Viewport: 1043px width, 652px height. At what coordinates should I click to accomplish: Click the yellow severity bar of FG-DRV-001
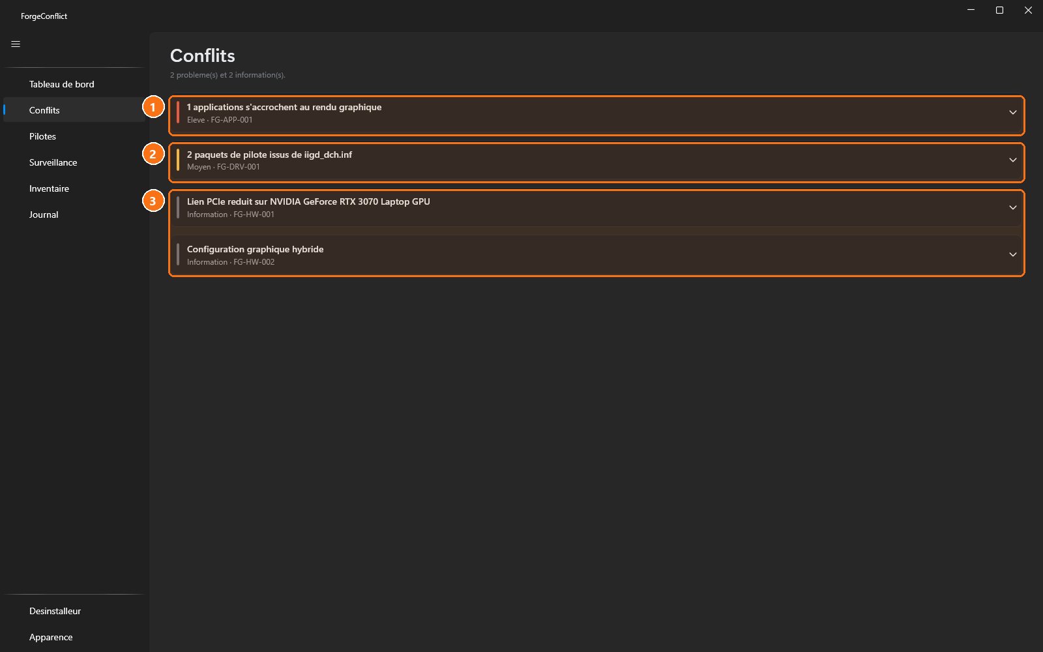(x=178, y=160)
